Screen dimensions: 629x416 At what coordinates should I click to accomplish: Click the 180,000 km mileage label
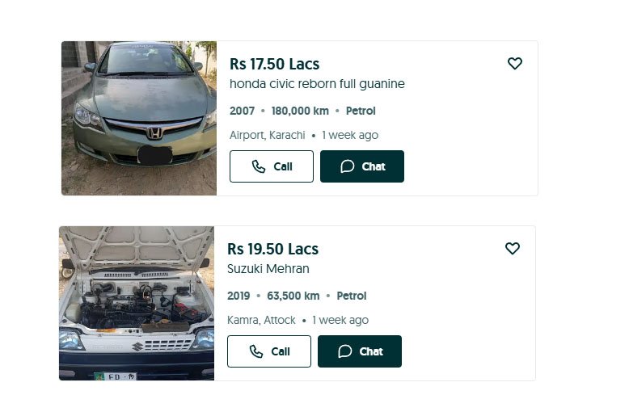click(300, 111)
